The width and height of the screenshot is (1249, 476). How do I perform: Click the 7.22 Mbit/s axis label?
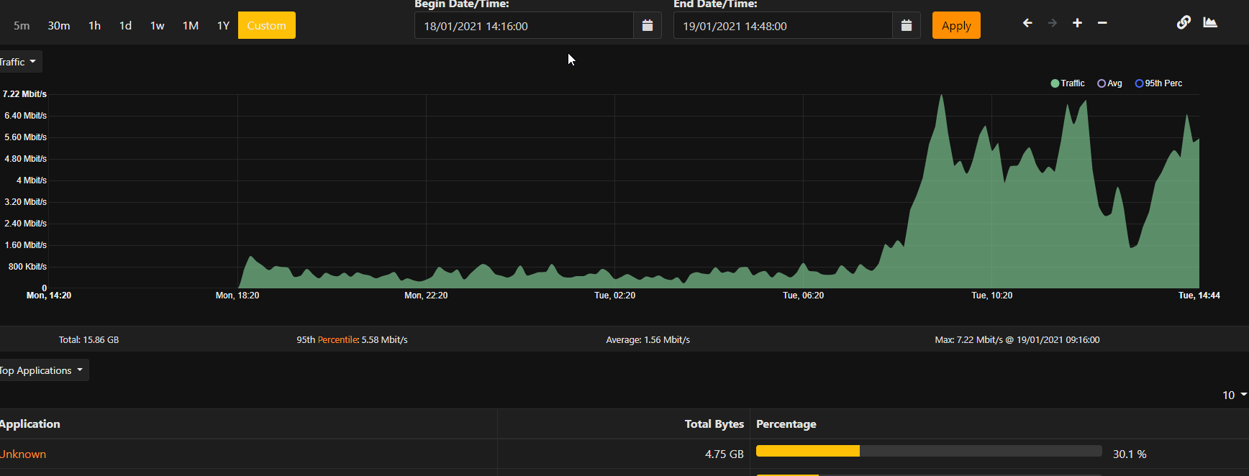[24, 94]
